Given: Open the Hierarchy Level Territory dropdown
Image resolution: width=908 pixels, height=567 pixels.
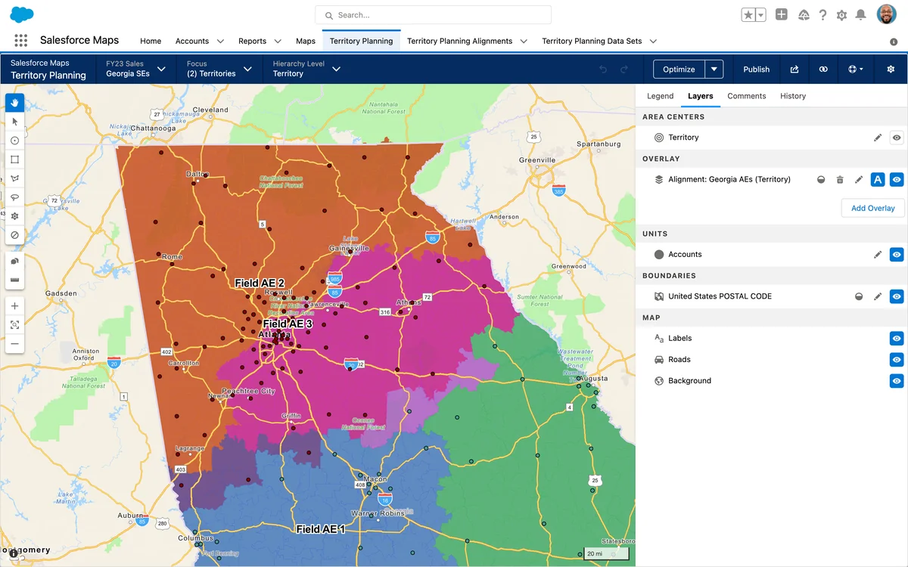Looking at the screenshot, I should pos(306,69).
